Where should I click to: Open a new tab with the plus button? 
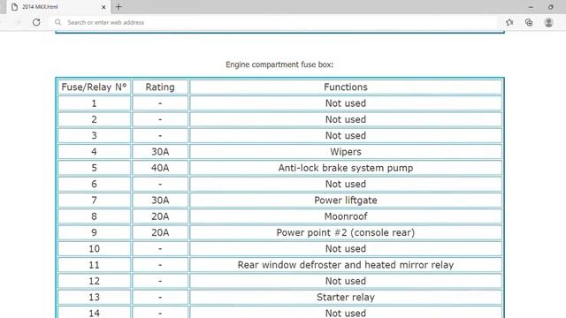pyautogui.click(x=119, y=6)
